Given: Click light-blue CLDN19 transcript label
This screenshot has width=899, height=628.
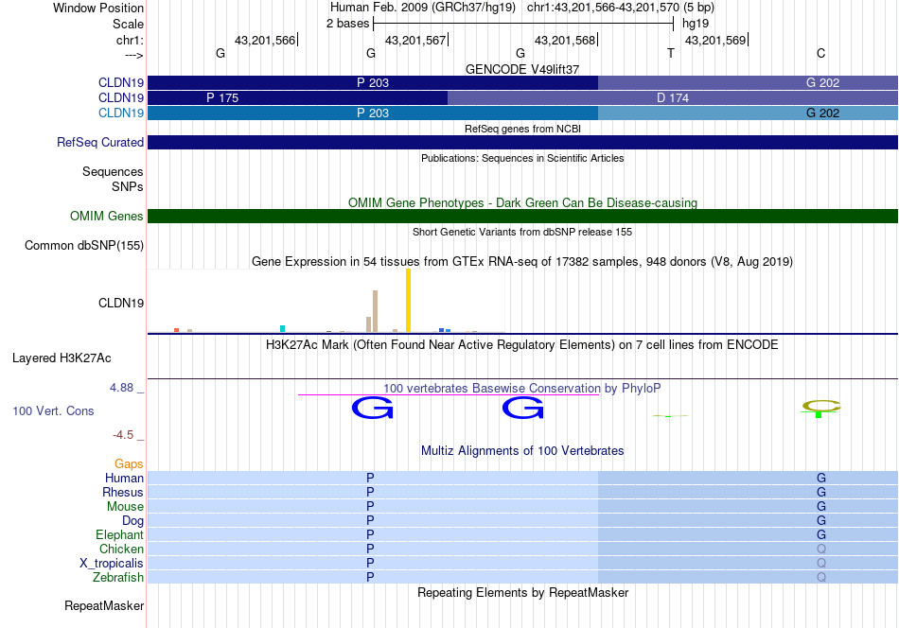Looking at the screenshot, I should click(121, 113).
